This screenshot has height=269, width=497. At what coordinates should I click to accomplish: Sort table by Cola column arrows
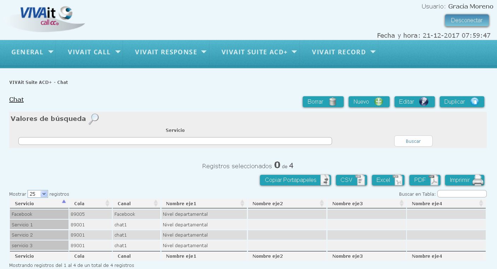click(x=107, y=203)
